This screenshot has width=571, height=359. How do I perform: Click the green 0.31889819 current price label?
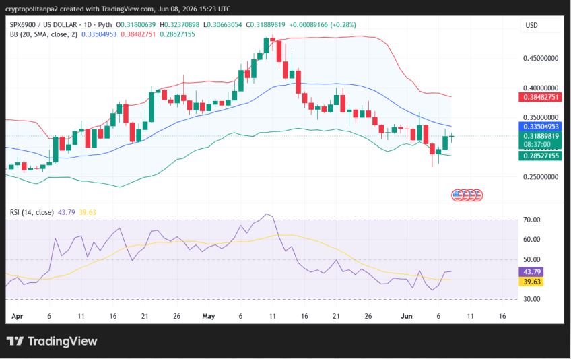(541, 136)
